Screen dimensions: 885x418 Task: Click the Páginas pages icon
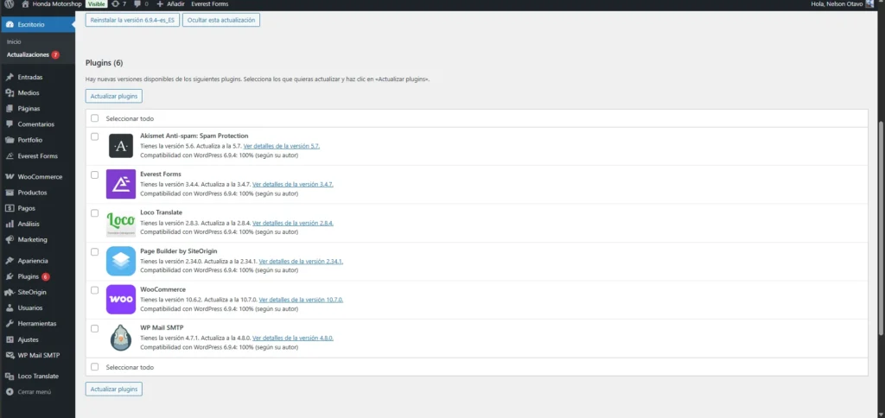10,108
